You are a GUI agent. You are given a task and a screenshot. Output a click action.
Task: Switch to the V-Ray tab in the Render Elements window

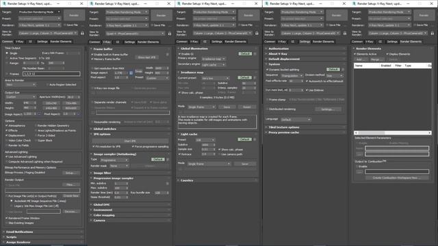point(370,42)
